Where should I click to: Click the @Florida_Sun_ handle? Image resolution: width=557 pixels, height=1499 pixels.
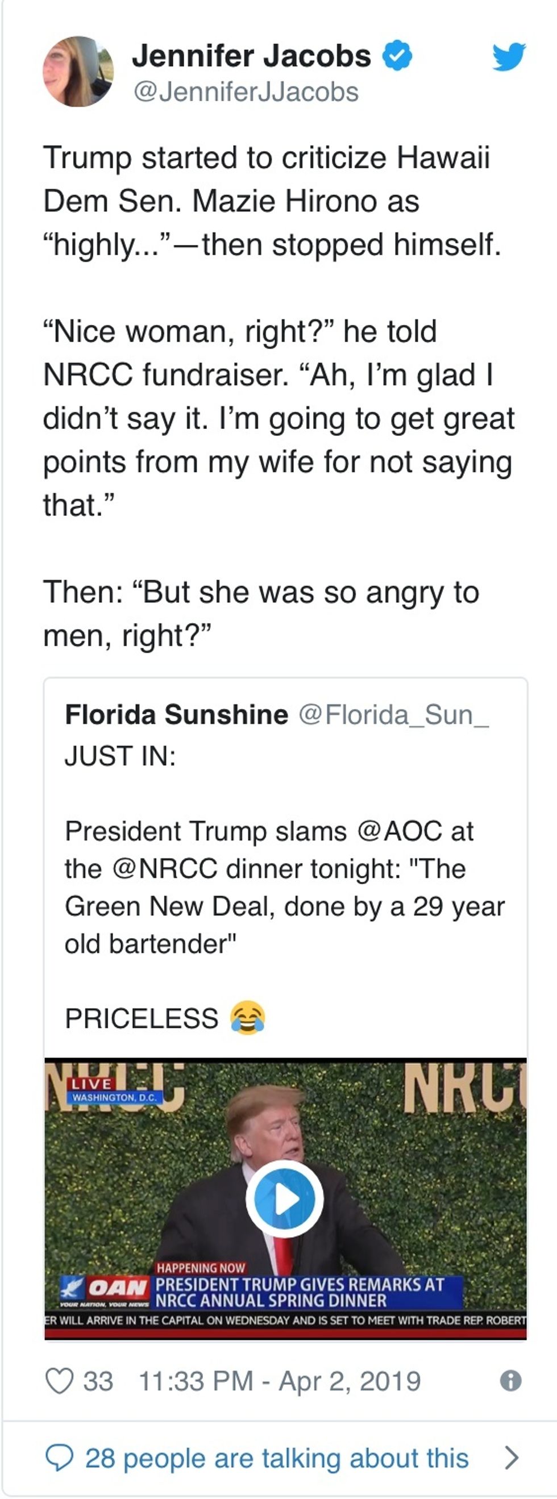pos(393,715)
